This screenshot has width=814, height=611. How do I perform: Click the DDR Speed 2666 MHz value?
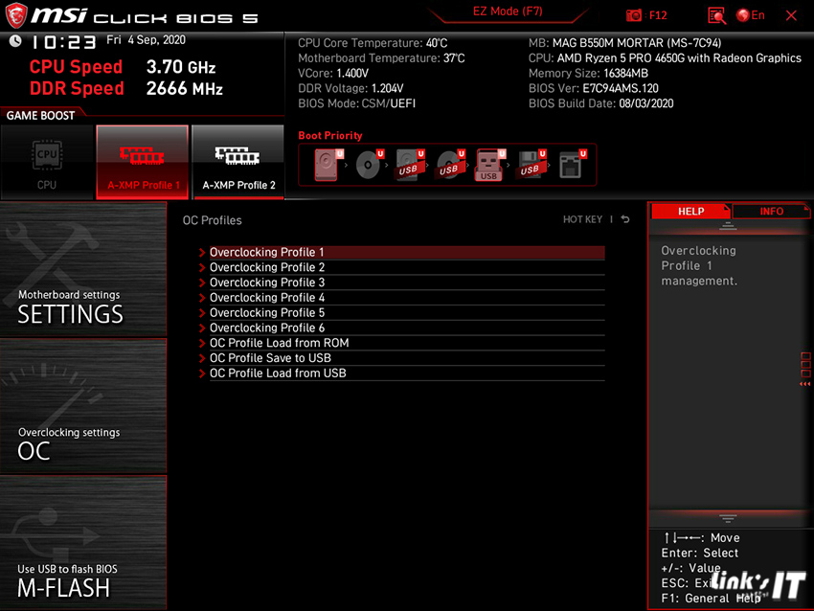click(184, 89)
